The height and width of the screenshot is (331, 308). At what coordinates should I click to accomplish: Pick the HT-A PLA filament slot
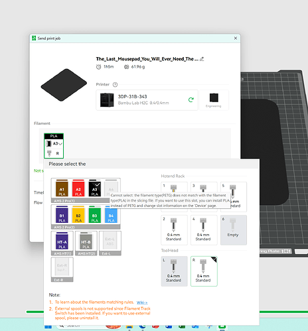pyautogui.click(x=62, y=241)
